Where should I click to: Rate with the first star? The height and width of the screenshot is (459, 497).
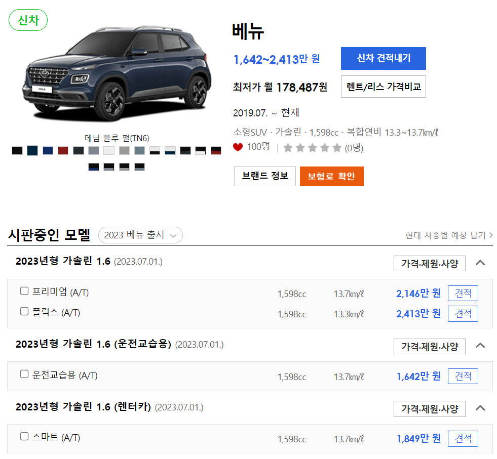[288, 148]
